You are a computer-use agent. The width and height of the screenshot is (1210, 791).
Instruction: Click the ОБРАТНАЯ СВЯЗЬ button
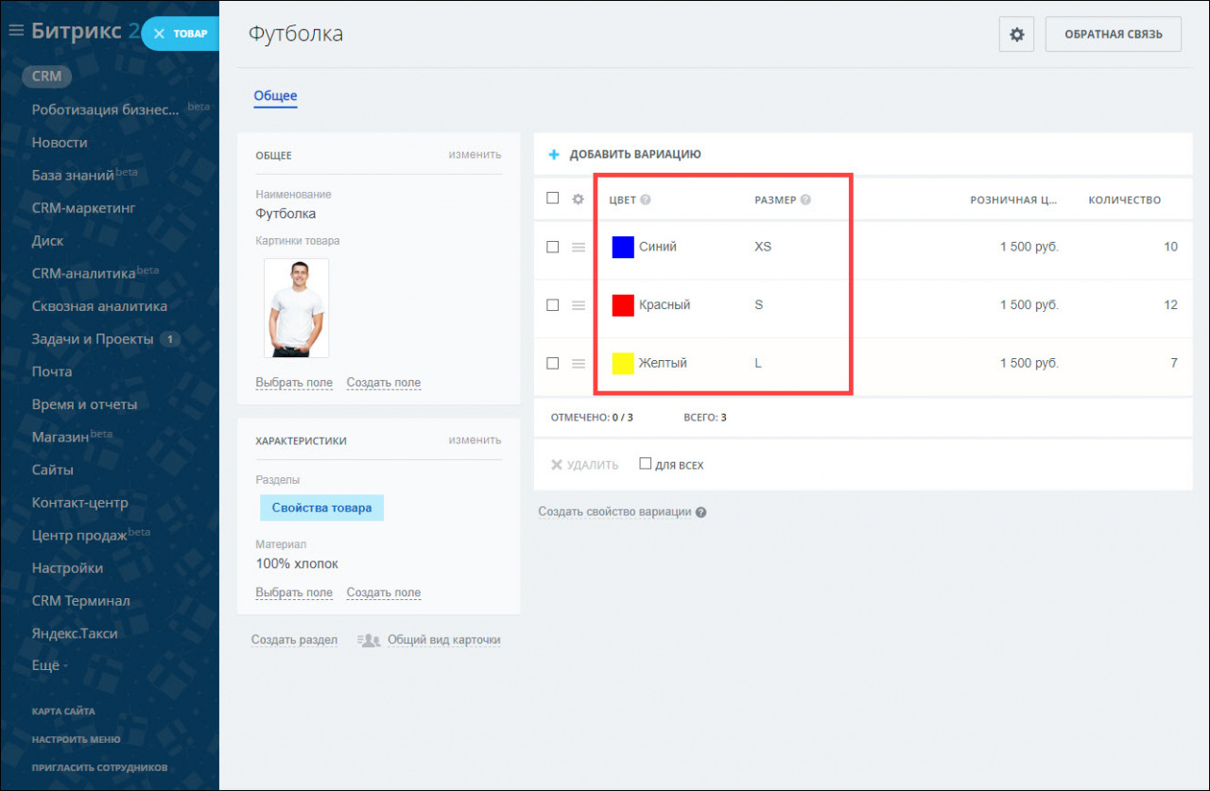[1113, 34]
